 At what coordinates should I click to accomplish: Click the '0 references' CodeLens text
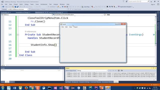tap(30, 31)
